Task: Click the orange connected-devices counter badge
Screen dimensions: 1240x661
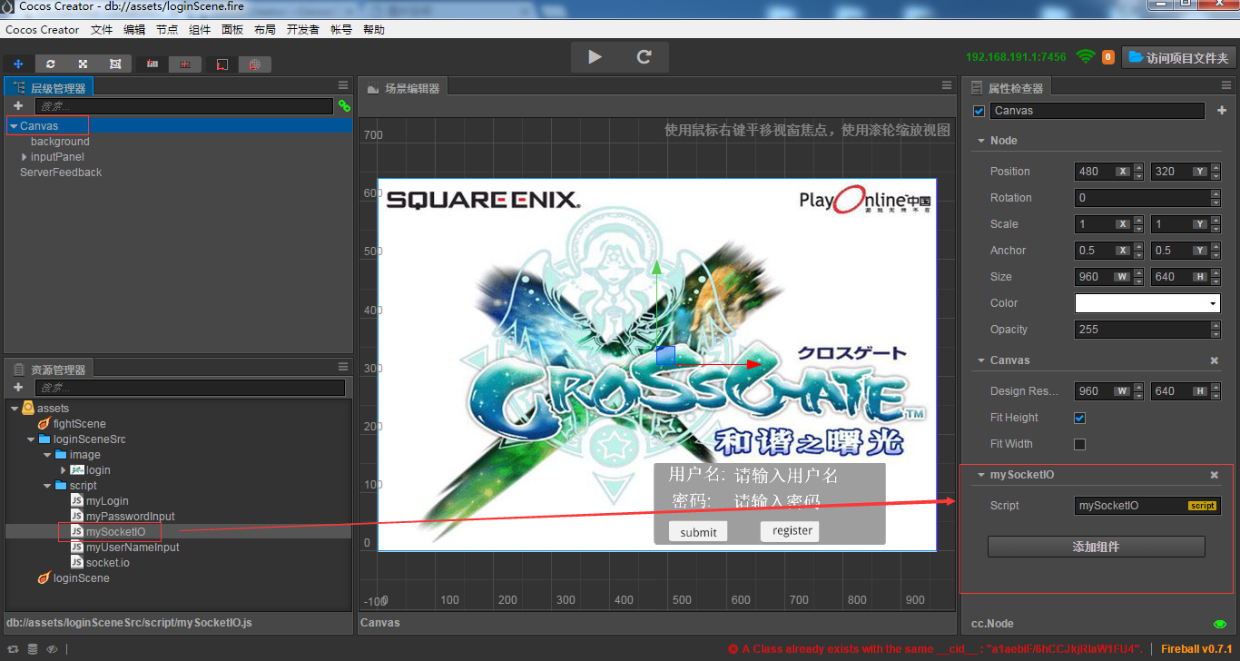Action: (1107, 57)
